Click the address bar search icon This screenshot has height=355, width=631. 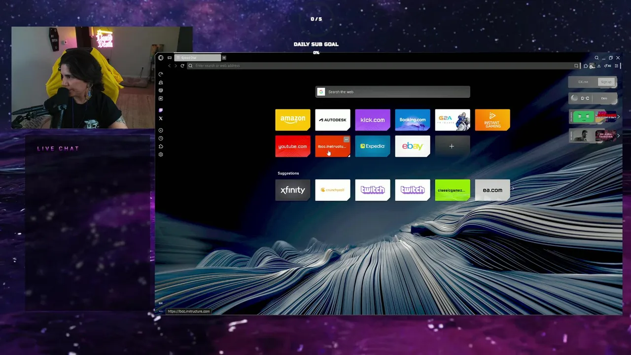coord(190,66)
